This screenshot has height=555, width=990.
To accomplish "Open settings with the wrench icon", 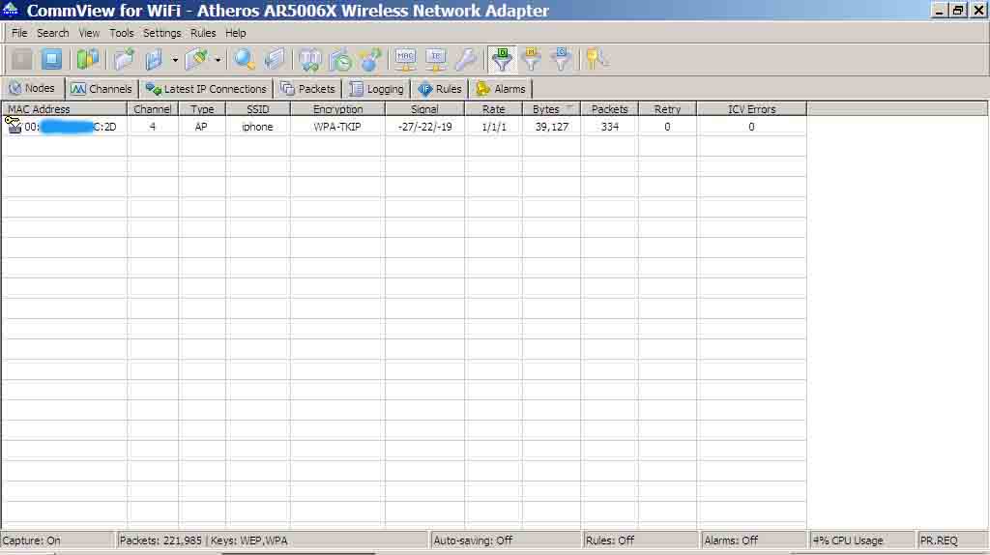I will click(466, 59).
